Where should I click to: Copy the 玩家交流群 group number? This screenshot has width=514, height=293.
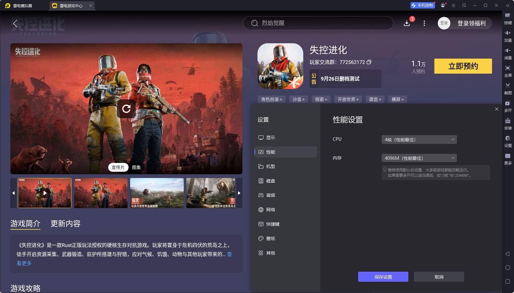369,62
